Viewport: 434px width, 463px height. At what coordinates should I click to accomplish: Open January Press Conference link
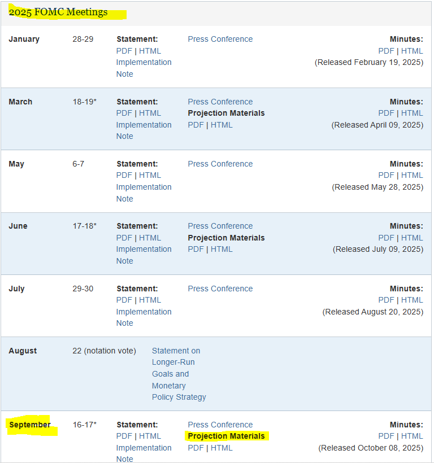click(220, 40)
